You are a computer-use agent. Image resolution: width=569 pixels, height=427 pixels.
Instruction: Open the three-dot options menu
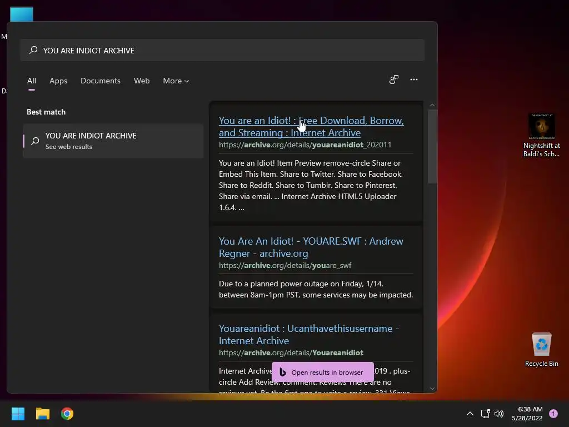[413, 80]
